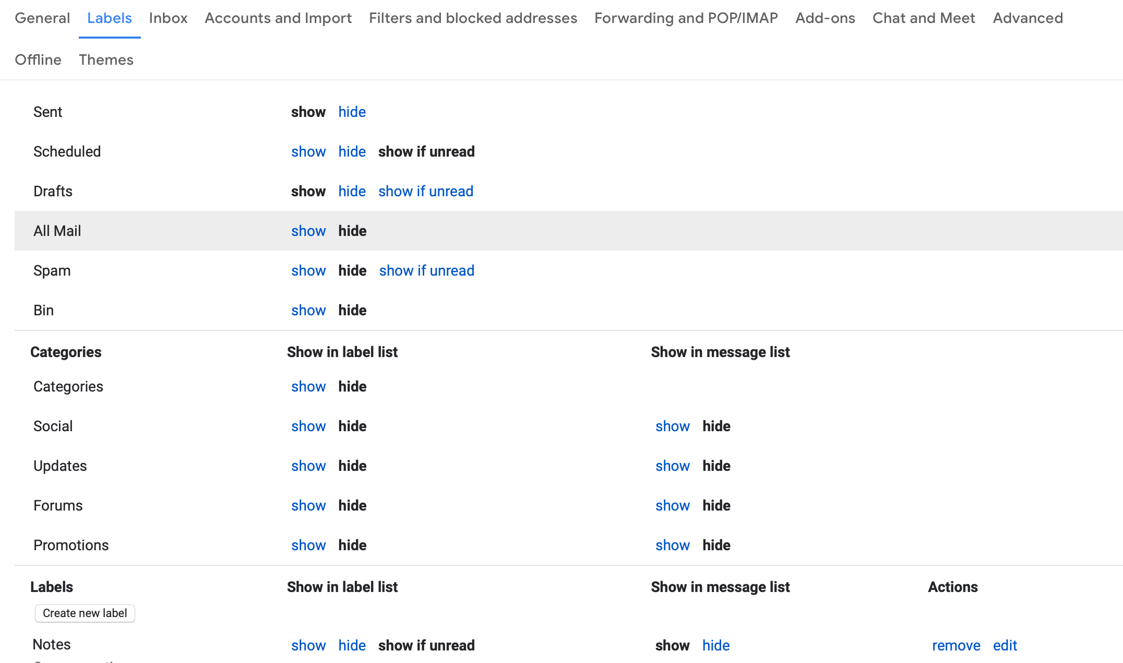Hide Sent from label list
The width and height of the screenshot is (1123, 663).
pos(352,112)
